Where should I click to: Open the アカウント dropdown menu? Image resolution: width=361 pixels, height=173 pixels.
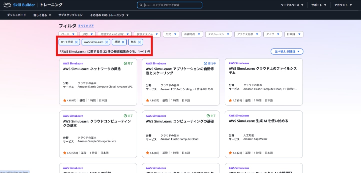(x=343, y=5)
